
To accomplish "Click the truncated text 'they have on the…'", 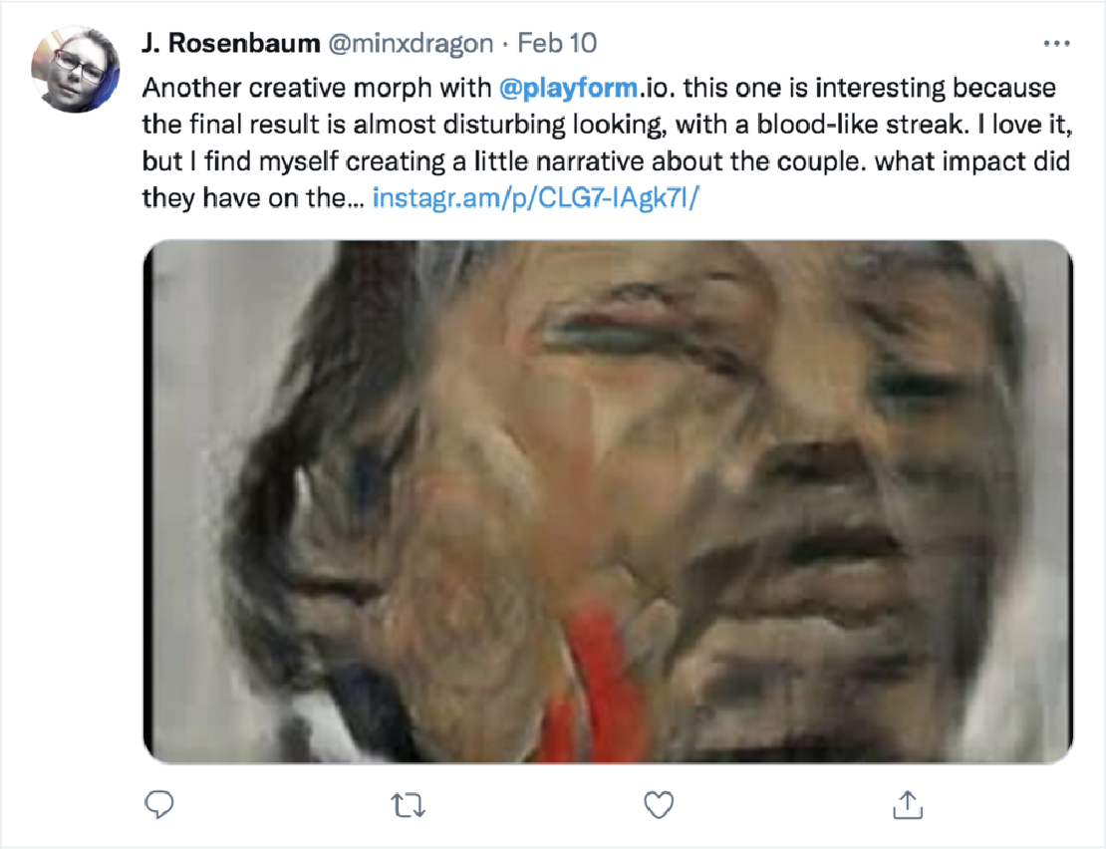I will click(x=253, y=198).
